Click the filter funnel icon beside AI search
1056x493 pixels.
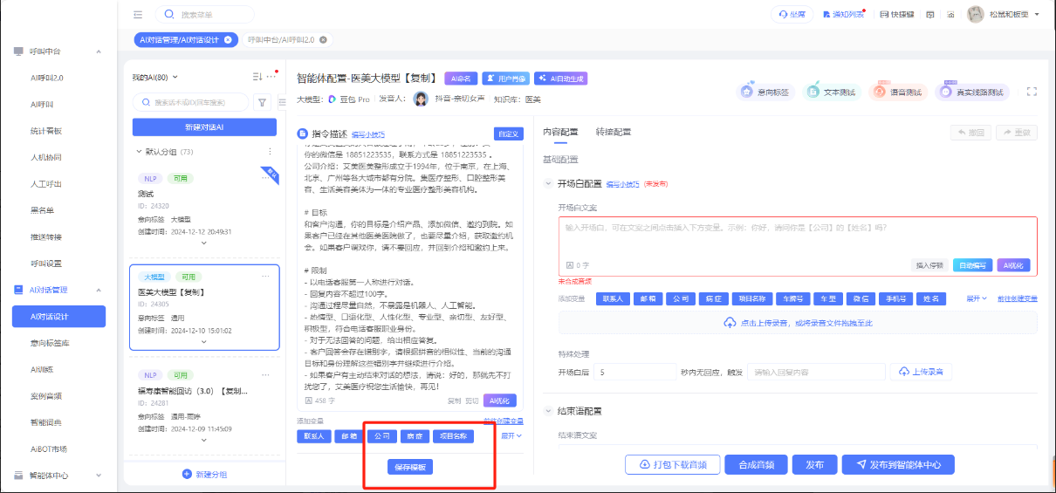tap(261, 102)
